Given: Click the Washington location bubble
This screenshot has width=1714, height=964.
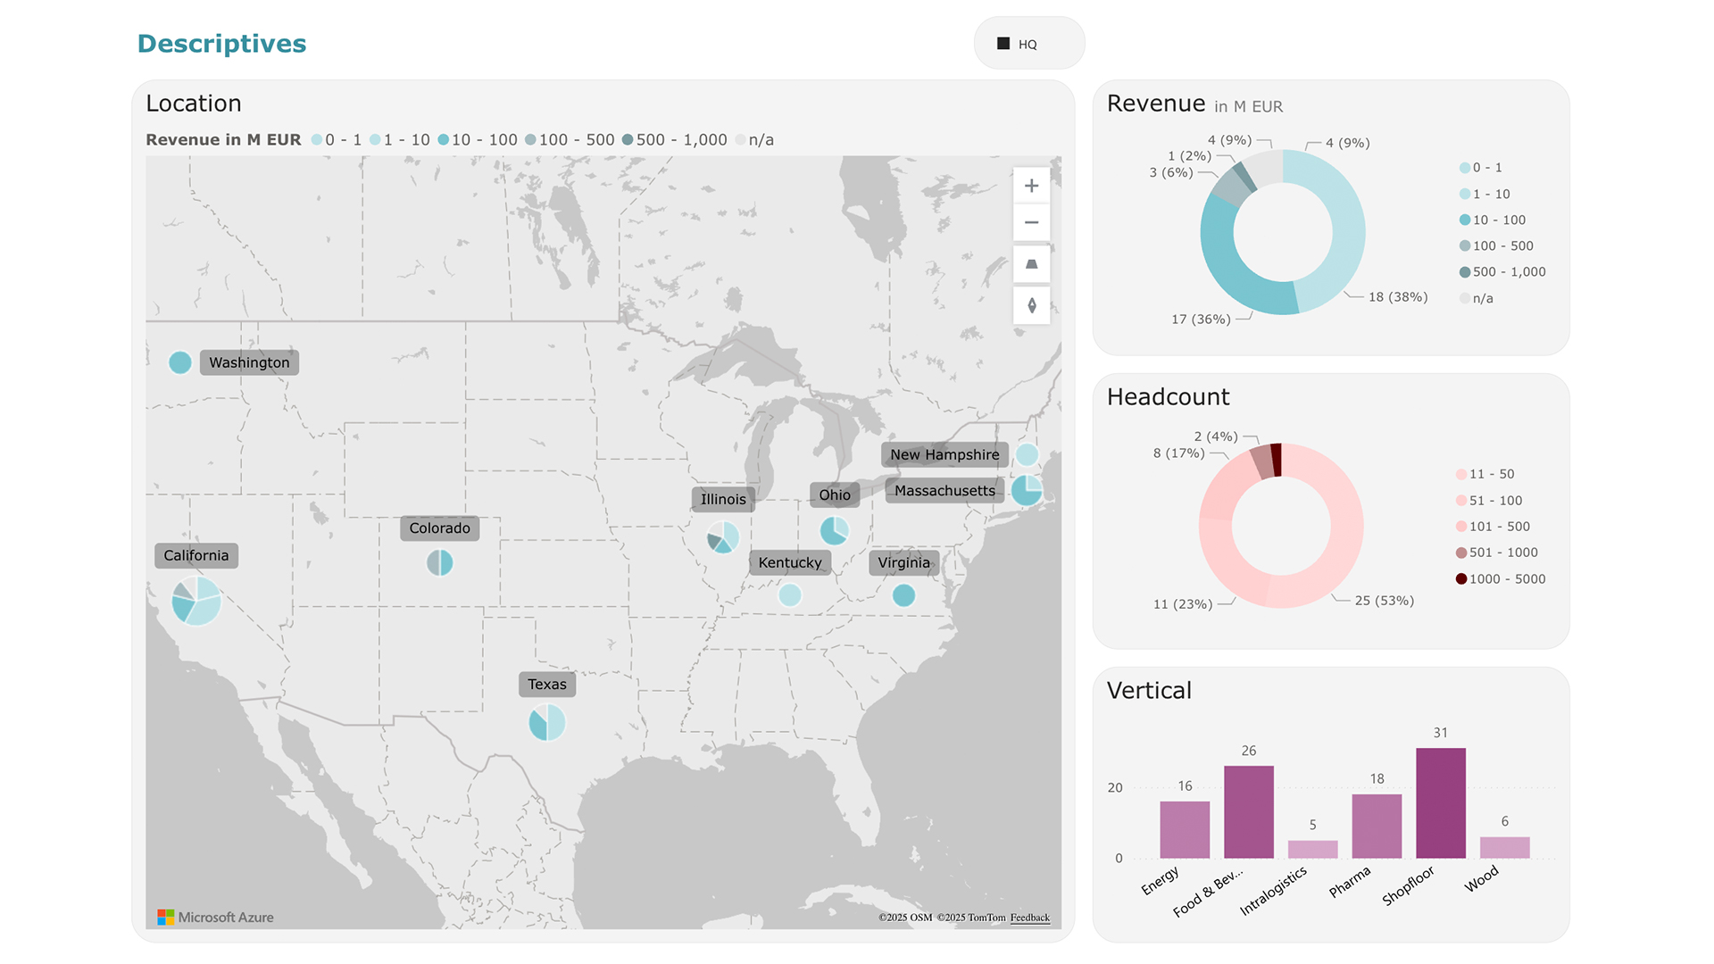Looking at the screenshot, I should [180, 362].
